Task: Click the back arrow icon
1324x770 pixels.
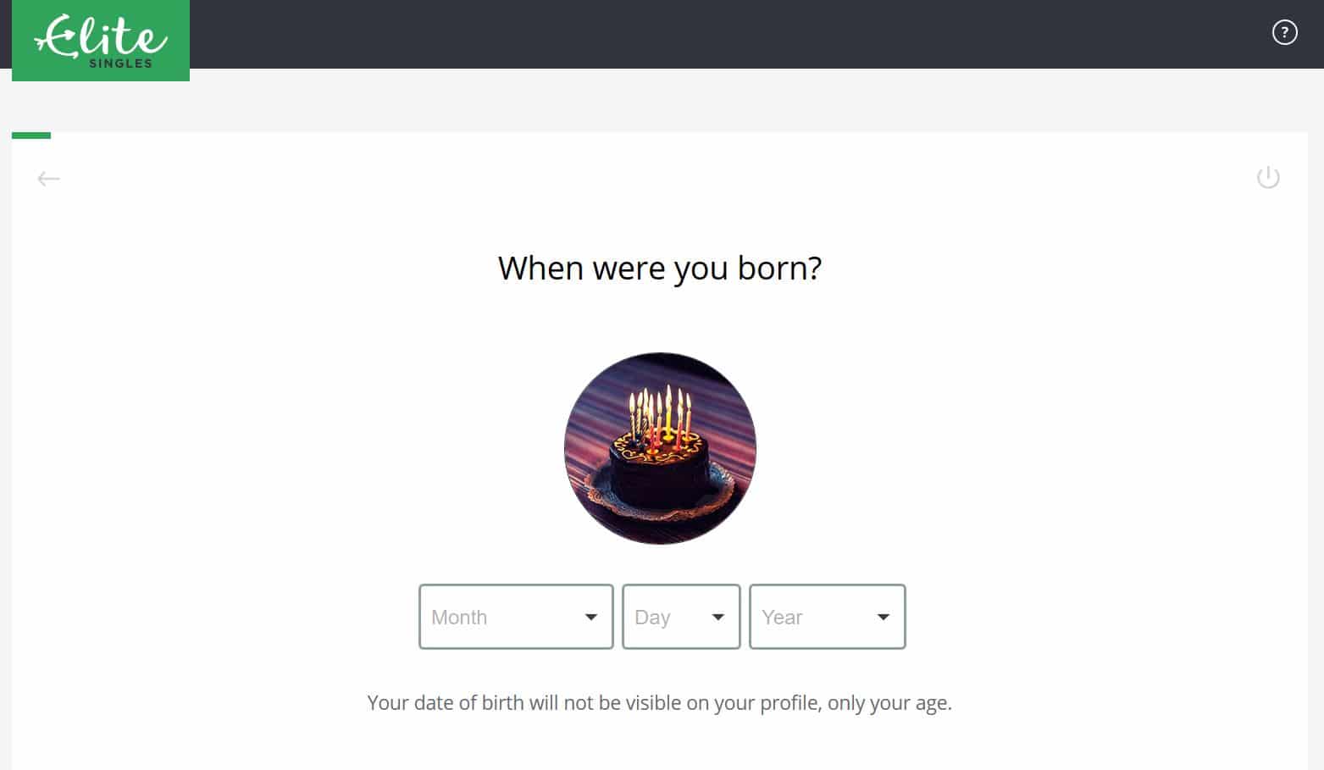Action: pos(48,178)
